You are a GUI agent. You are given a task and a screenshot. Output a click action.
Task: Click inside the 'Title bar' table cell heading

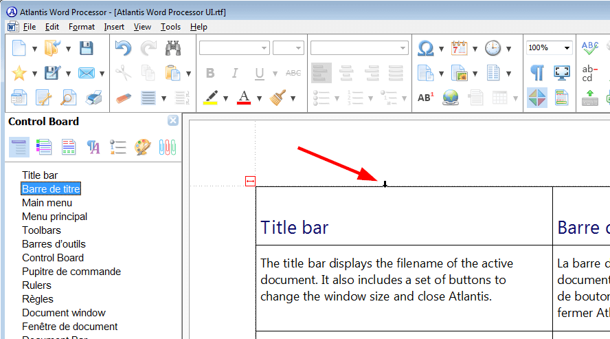pyautogui.click(x=295, y=228)
